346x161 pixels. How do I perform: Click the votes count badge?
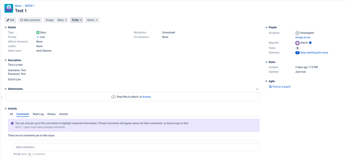(x=297, y=48)
